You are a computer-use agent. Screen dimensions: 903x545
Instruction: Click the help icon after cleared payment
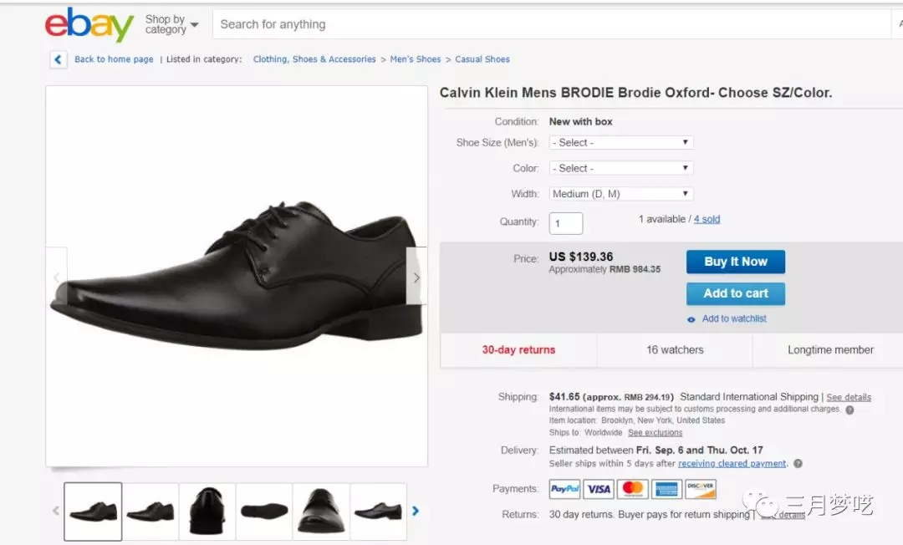[798, 464]
